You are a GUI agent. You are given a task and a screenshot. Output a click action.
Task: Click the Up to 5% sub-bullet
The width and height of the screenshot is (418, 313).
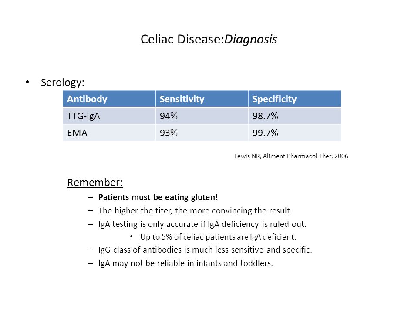click(x=218, y=237)
